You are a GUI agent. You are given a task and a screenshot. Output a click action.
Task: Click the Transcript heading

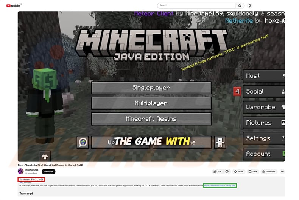click(26, 193)
